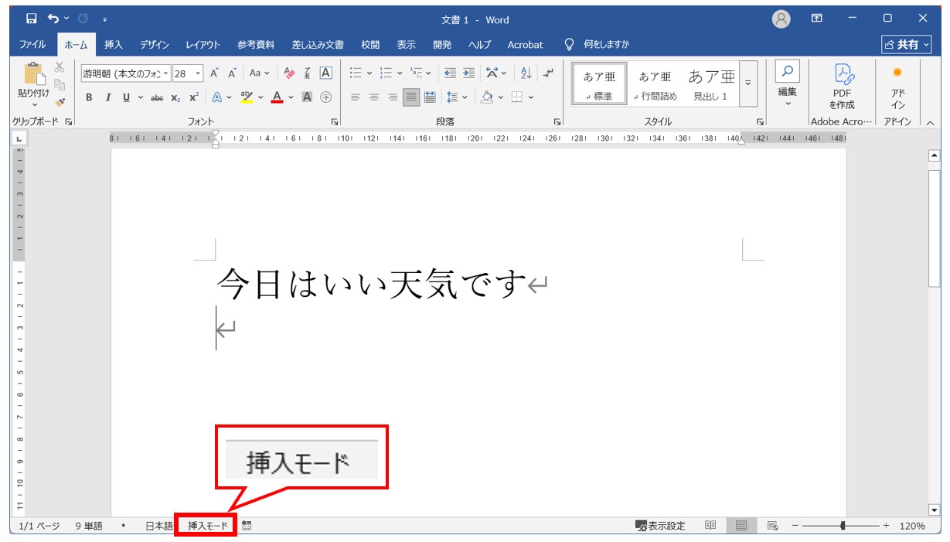Apply the 見出し 1 style
950x542 pixels.
pos(710,84)
